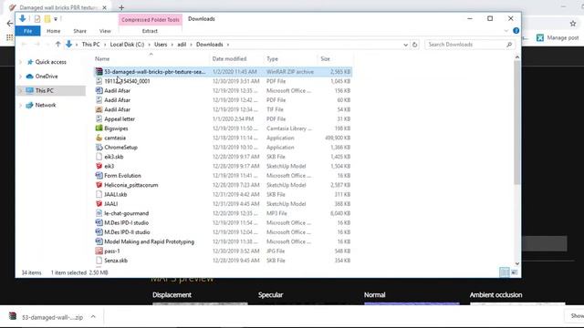
Task: Open Chrome download item options chevron
Action: [93, 317]
